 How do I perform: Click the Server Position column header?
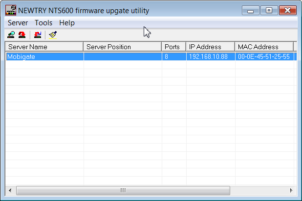coord(122,47)
